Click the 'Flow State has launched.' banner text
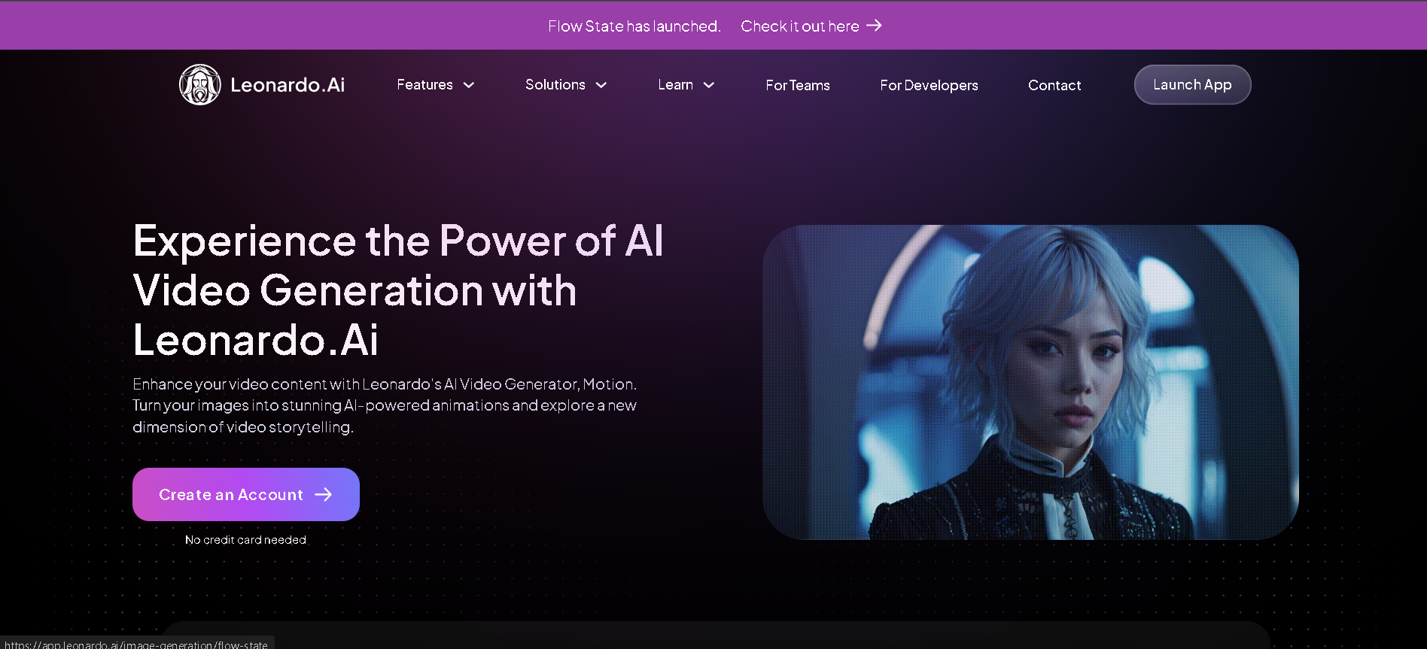This screenshot has height=649, width=1427. (x=634, y=26)
